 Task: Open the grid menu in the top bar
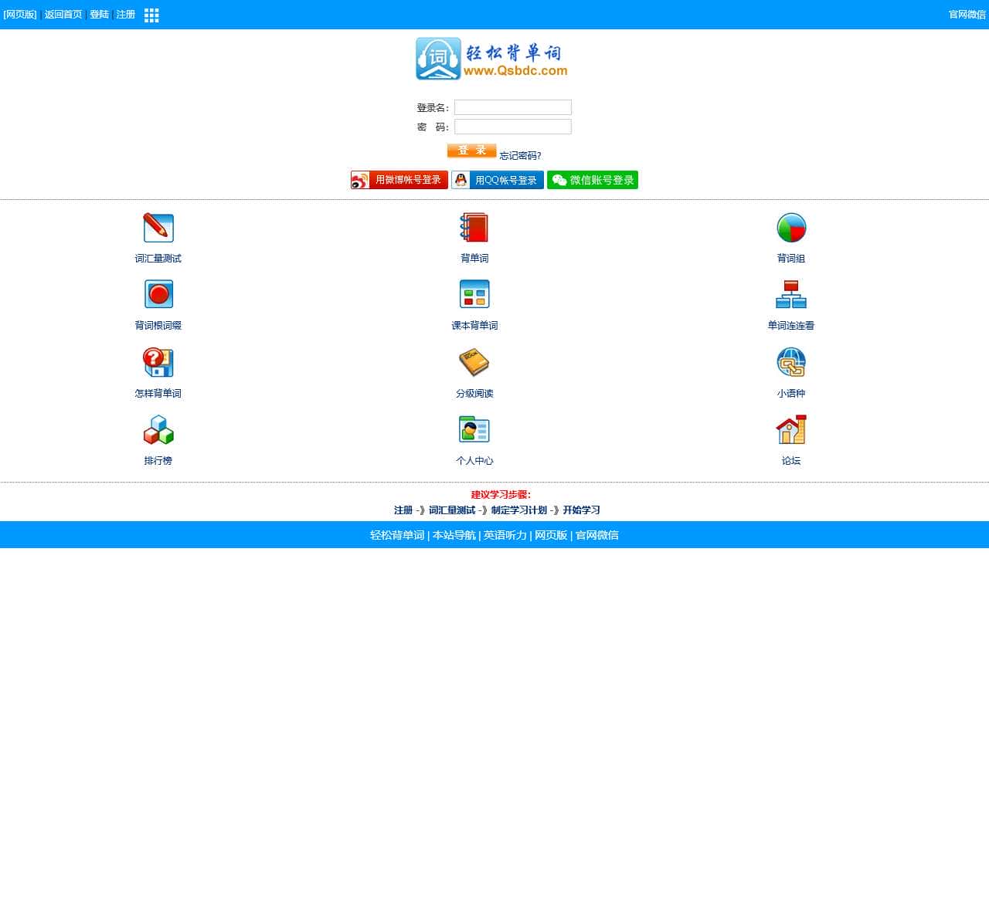pos(151,15)
